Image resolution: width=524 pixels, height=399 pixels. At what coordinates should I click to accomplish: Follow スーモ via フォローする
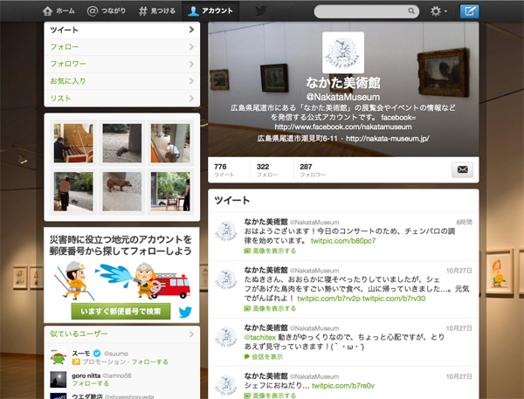click(149, 362)
